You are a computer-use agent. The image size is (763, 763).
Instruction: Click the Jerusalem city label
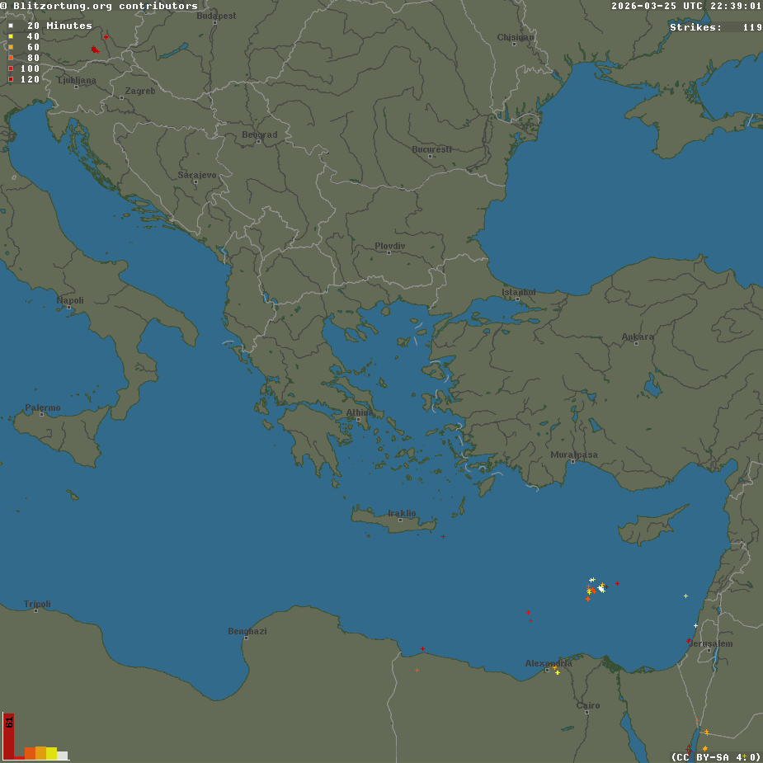point(710,643)
